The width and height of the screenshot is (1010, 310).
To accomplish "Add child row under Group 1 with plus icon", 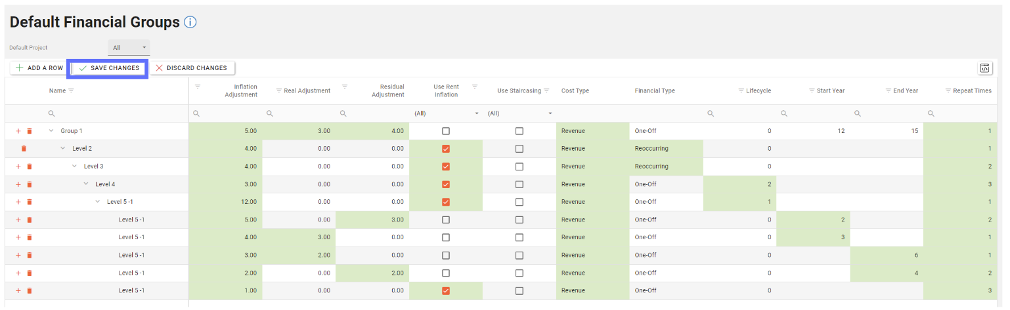I will click(x=18, y=131).
